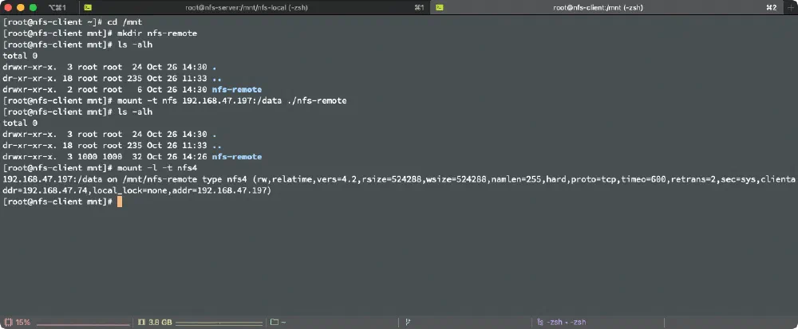The height and width of the screenshot is (329, 798).
Task: Click the folder icon in the status bar
Action: tap(275, 322)
